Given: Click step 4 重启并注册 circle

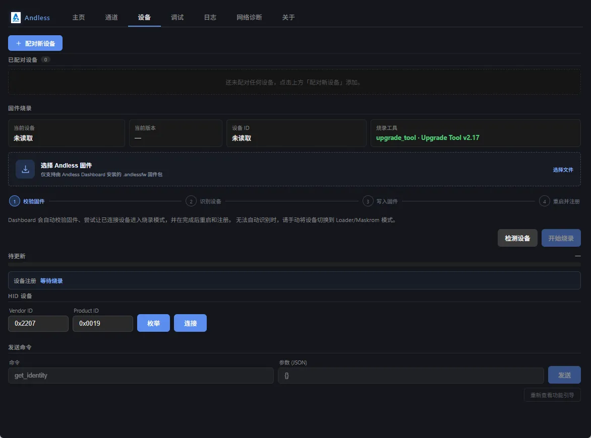Looking at the screenshot, I should point(544,201).
